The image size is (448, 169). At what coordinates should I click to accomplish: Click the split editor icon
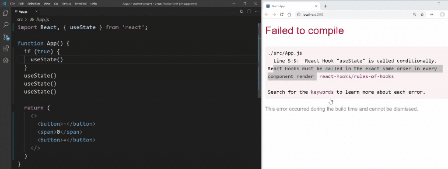click(x=249, y=11)
